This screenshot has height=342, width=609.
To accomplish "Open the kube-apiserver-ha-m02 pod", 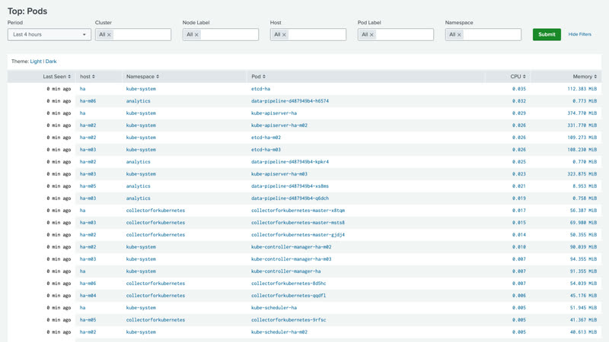I will click(x=279, y=125).
